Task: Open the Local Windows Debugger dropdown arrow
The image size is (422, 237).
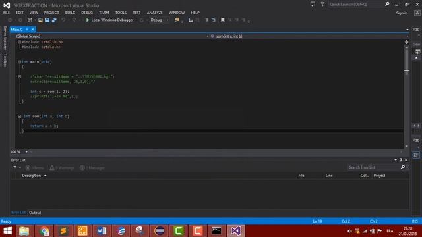Action: click(136, 20)
